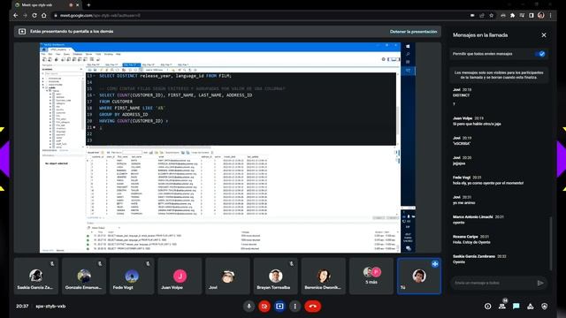Image resolution: width=566 pixels, height=318 pixels.
Task: Go back in the Chrome browser
Action: [x=16, y=16]
